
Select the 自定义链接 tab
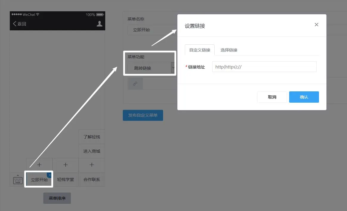[x=200, y=50]
